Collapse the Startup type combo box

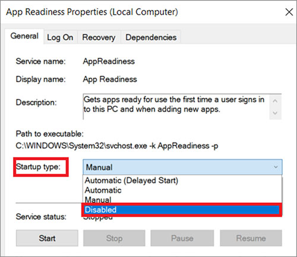(x=182, y=167)
